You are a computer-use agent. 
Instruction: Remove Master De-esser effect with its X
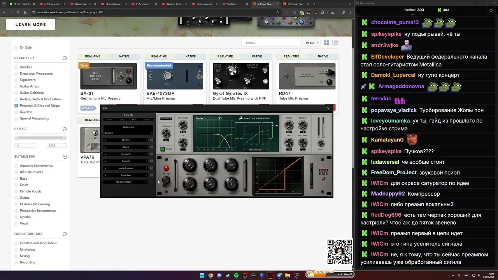pyautogui.click(x=105, y=168)
